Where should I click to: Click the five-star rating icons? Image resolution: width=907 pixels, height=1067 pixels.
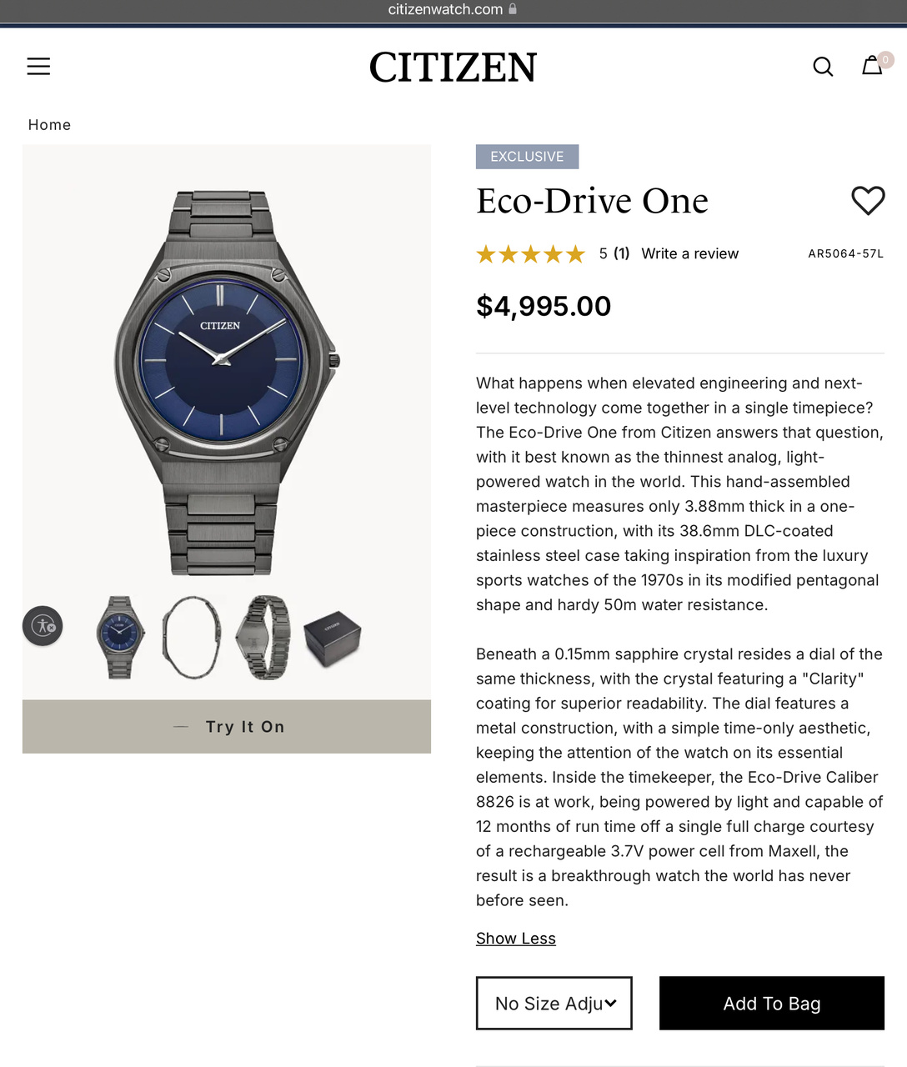531,254
